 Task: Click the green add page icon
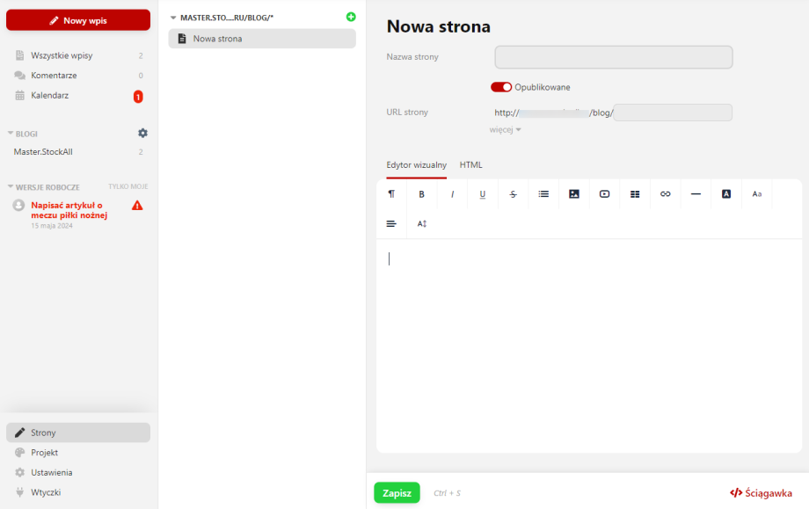[351, 17]
